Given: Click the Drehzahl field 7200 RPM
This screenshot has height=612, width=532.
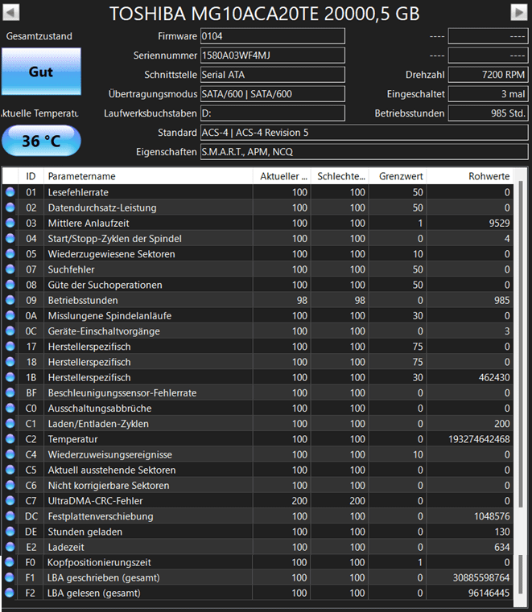Looking at the screenshot, I should coord(489,75).
